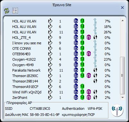Click the scrollbar down arrow
This screenshot has height=122, width=129.
[x=123, y=98]
